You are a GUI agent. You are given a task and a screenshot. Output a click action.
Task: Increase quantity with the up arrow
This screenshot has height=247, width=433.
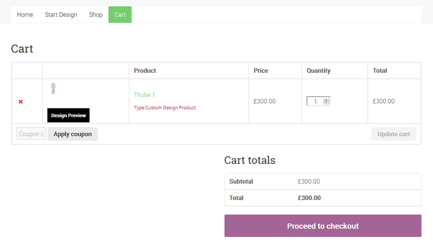326,100
